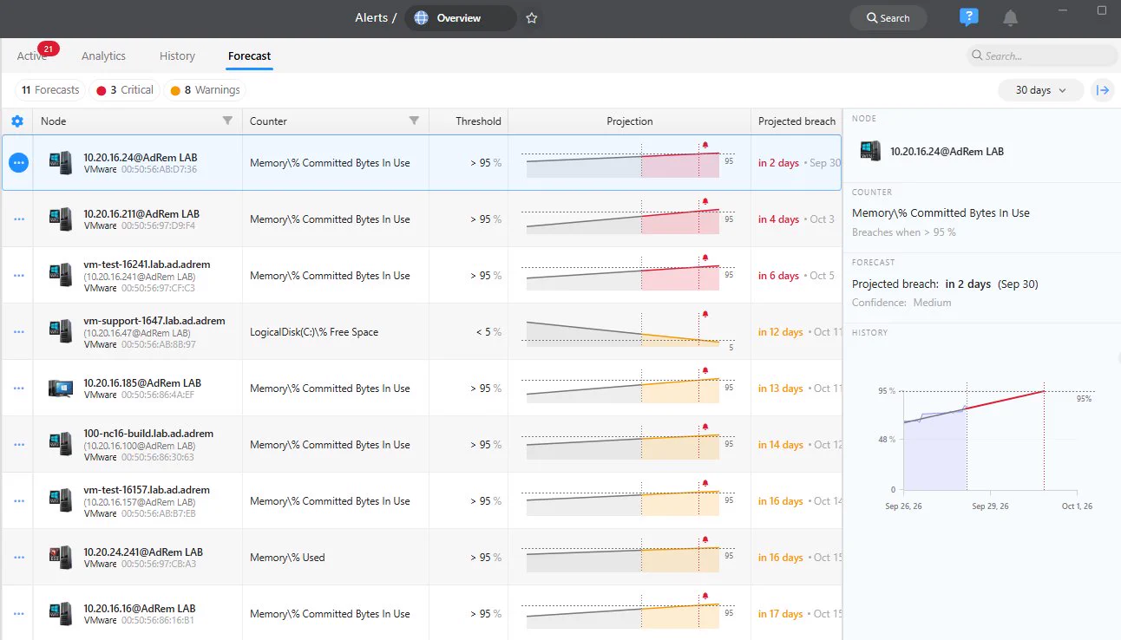The height and width of the screenshot is (640, 1121).
Task: Open row actions for 10.20.16.211@AdRem LAB
Action: pyautogui.click(x=19, y=219)
